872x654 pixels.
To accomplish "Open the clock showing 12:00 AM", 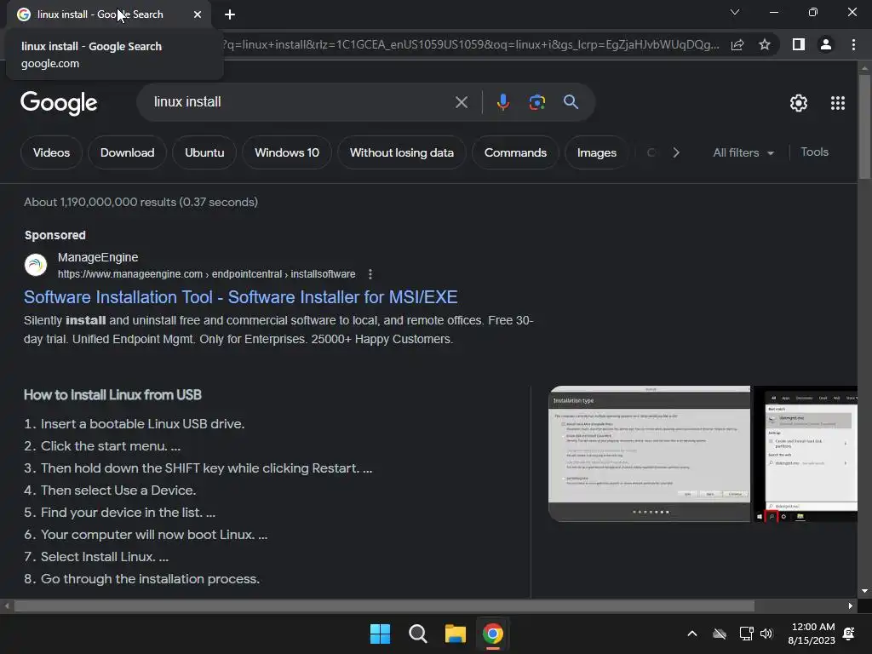I will [812, 634].
